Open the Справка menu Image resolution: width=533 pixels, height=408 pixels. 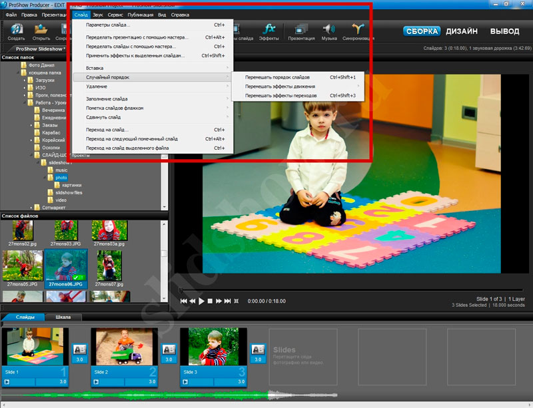tap(180, 15)
